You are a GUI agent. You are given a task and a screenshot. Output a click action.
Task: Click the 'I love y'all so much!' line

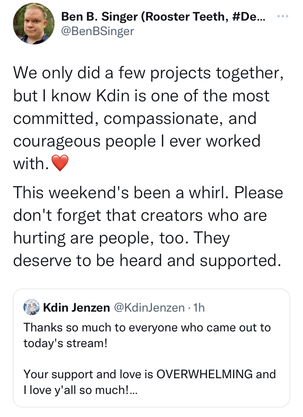(80, 390)
